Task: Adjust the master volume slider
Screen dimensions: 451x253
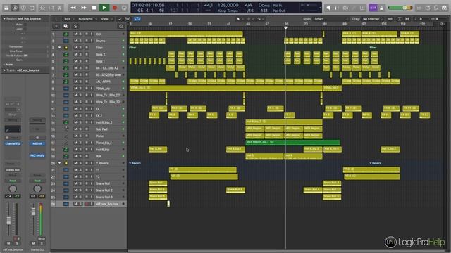Action: 400,8
